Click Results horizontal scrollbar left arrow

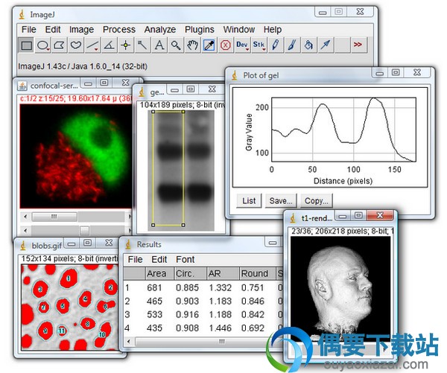click(129, 342)
